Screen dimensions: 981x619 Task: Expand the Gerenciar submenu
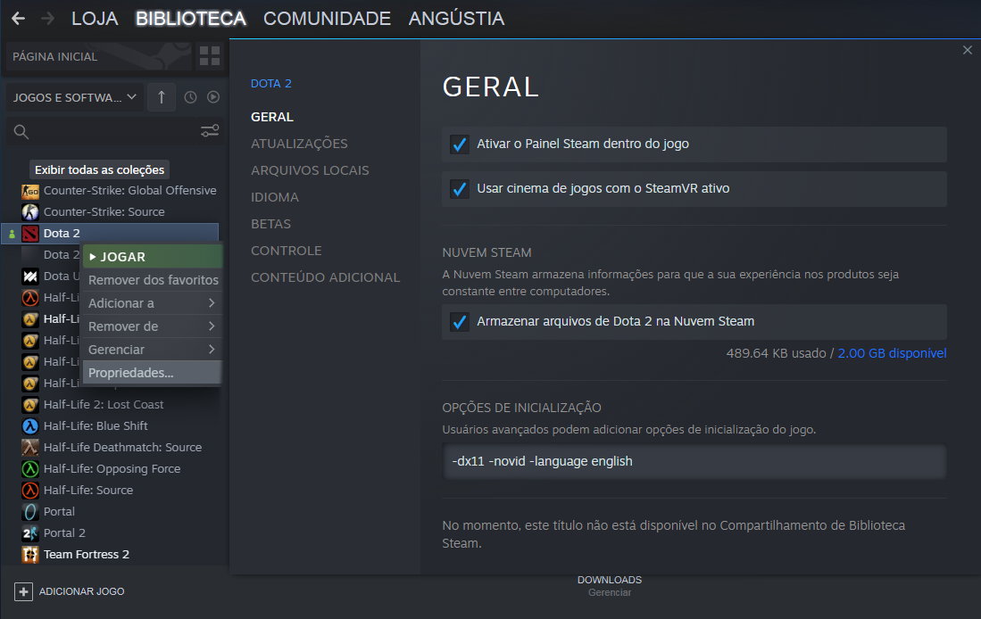pos(152,350)
